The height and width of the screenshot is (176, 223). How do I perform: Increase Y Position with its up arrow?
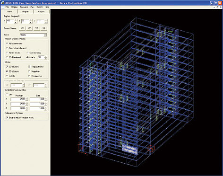tap(26, 103)
